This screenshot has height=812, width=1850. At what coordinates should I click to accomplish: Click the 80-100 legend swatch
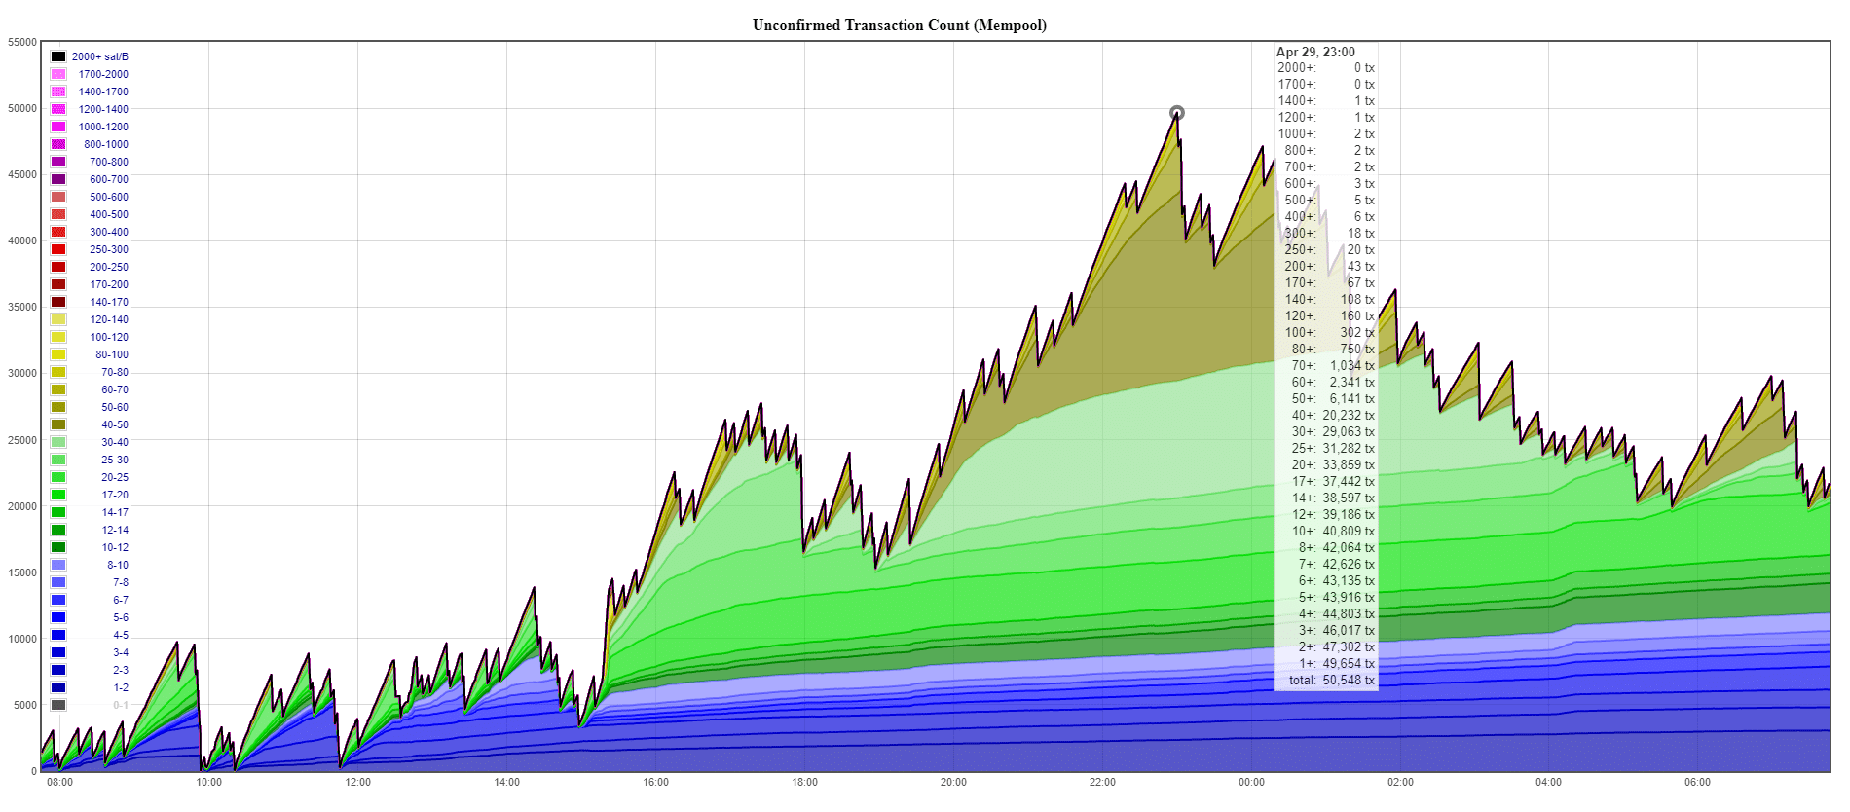pos(58,354)
